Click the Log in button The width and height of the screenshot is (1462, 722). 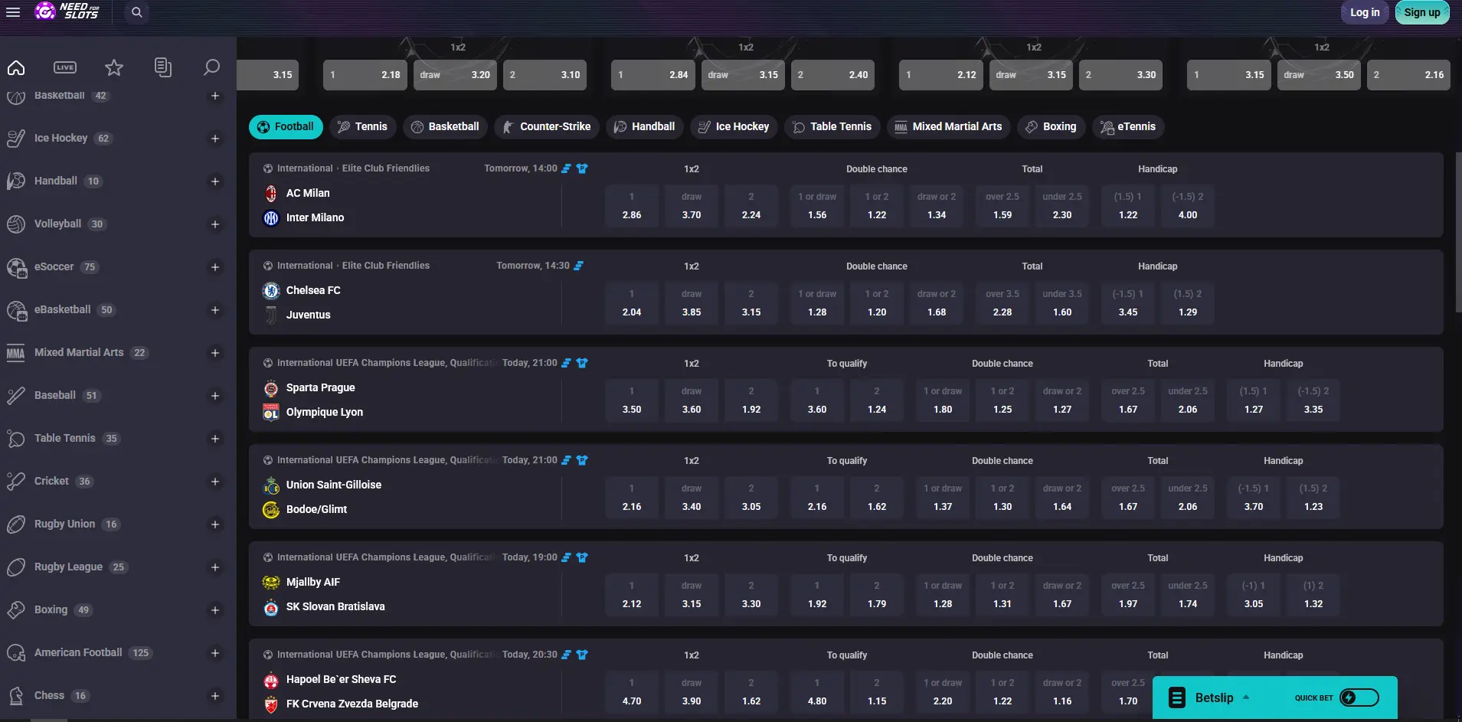(x=1365, y=12)
